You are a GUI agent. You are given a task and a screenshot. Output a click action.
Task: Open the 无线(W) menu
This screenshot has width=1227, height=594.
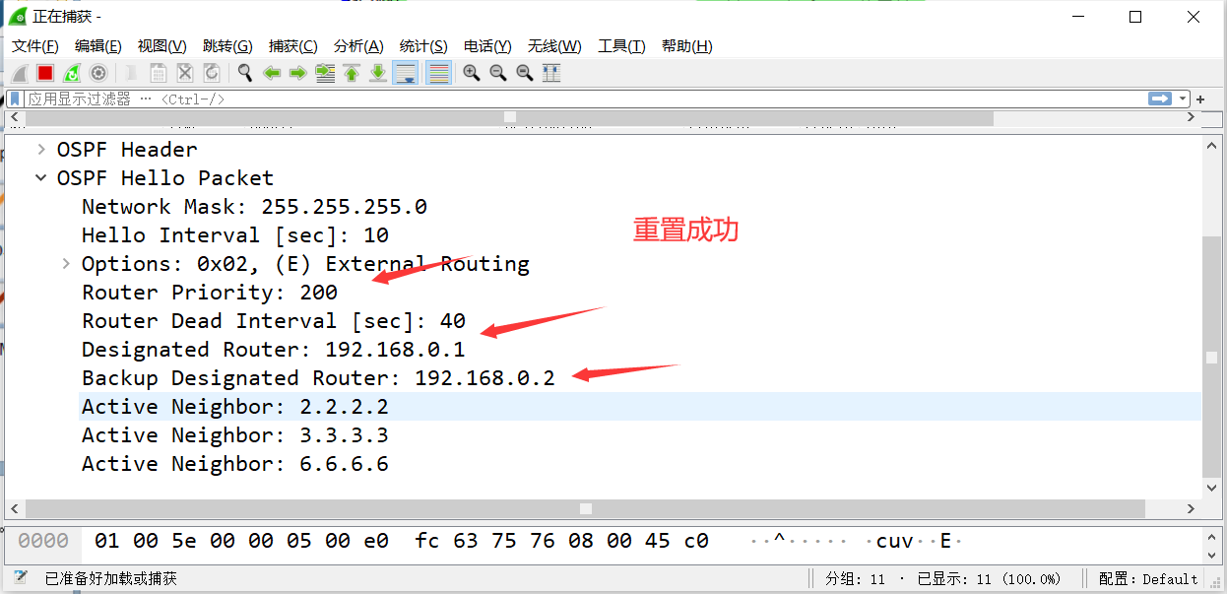[x=554, y=46]
